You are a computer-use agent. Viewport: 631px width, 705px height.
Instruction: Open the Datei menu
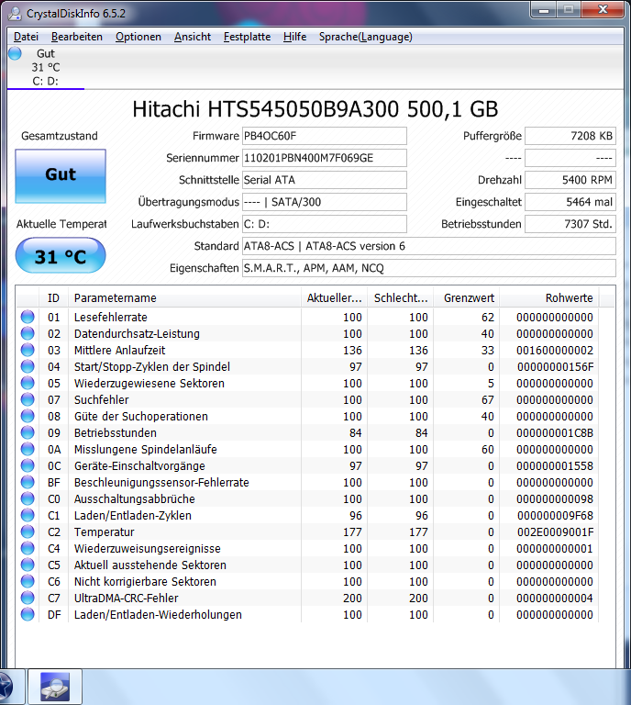(26, 37)
